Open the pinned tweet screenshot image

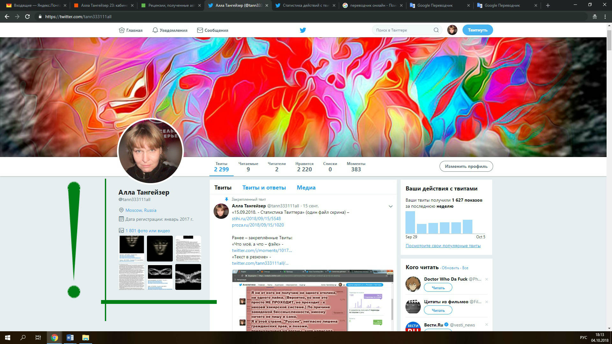[313, 300]
